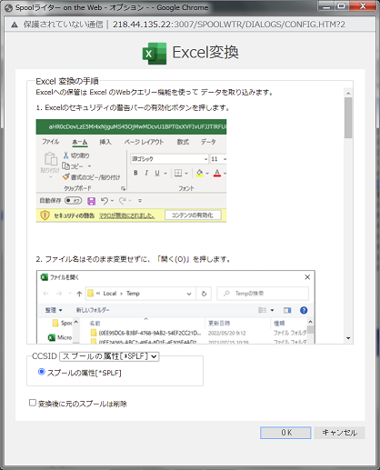Click the instructions scrollbar down arrow
The image size is (380, 470).
click(x=348, y=338)
